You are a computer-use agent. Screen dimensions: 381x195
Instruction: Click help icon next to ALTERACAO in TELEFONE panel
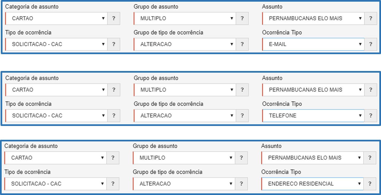[x=242, y=115]
